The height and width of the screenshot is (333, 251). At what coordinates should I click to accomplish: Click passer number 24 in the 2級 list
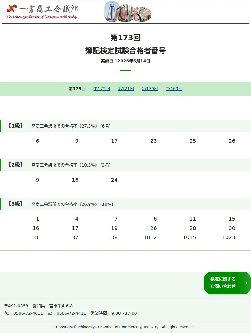(114, 180)
